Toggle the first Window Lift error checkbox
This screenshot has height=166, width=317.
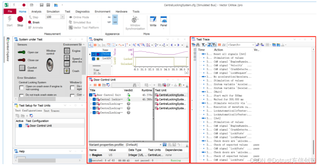[x=72, y=88]
